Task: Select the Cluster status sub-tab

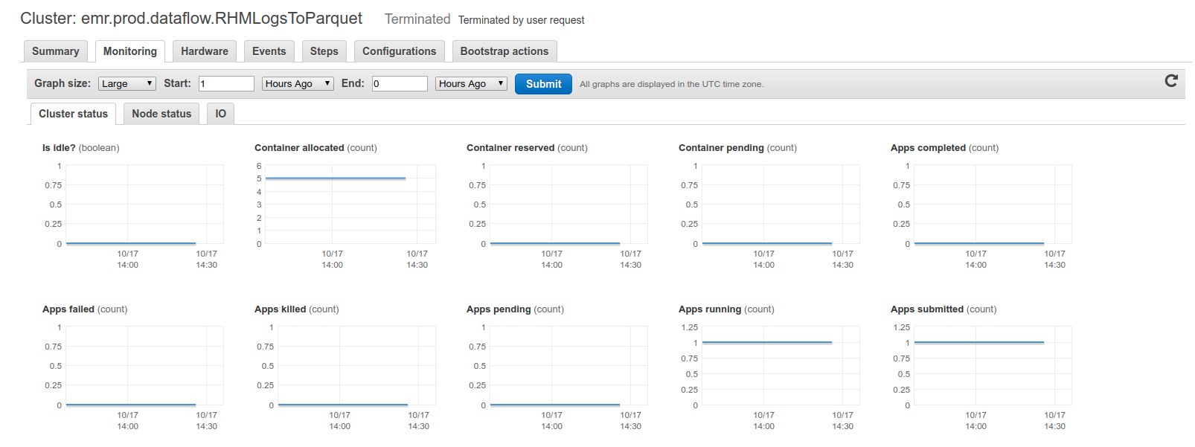Action: (73, 114)
